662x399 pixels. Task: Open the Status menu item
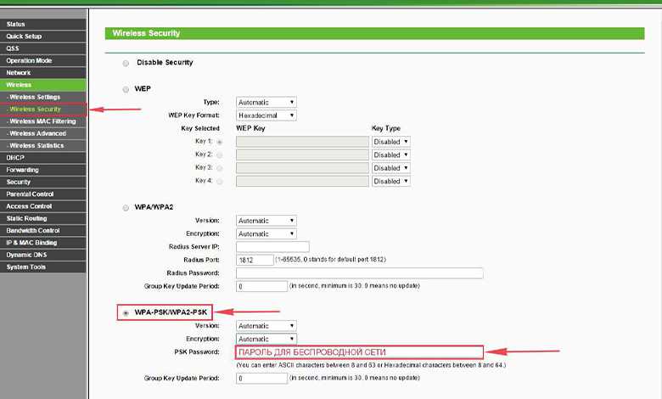pyautogui.click(x=43, y=24)
